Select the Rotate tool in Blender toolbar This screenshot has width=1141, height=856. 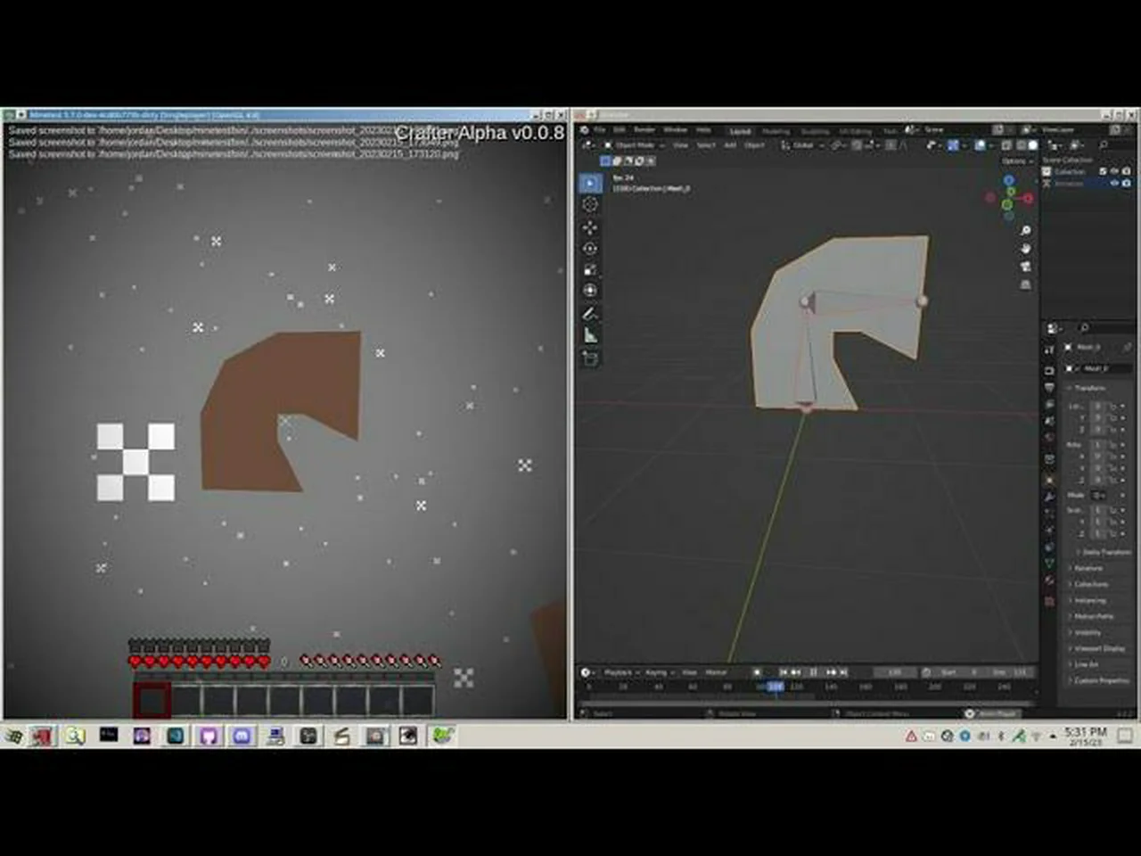(590, 248)
